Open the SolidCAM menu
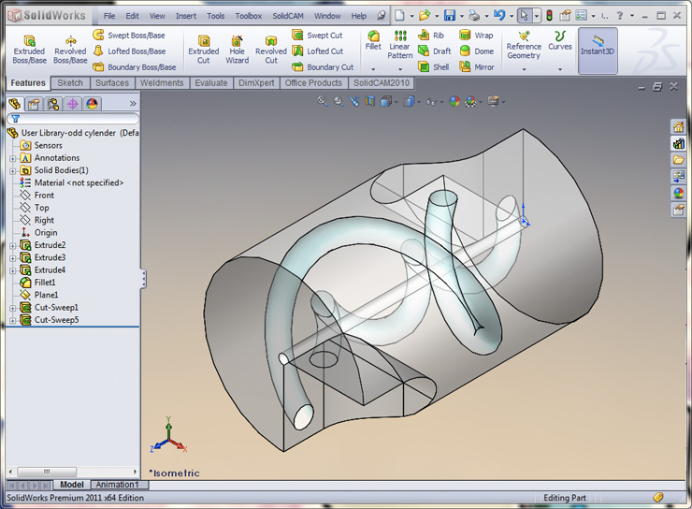The width and height of the screenshot is (692, 509). 288,16
